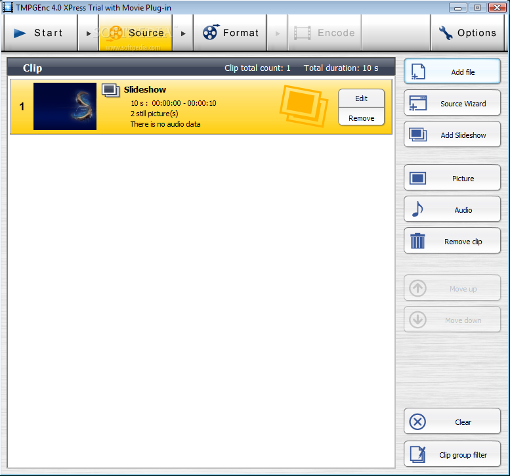Image resolution: width=510 pixels, height=476 pixels.
Task: Click Add Slideshow button text
Action: point(463,135)
